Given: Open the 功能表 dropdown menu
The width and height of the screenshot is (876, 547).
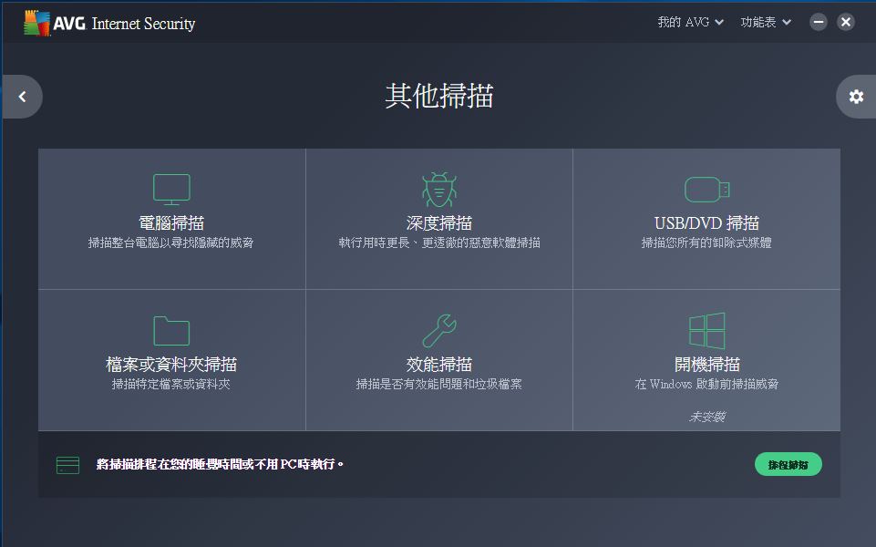Looking at the screenshot, I should pos(766,22).
